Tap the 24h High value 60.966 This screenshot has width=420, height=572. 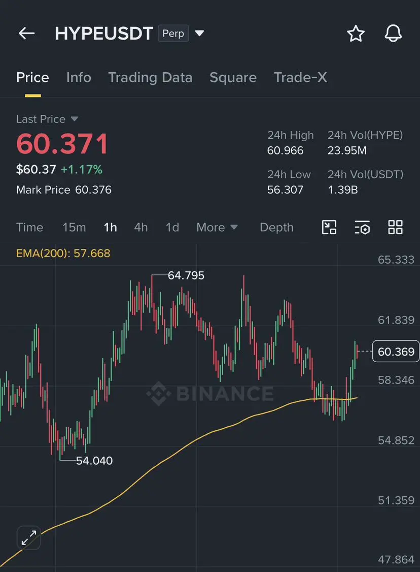pyautogui.click(x=285, y=150)
